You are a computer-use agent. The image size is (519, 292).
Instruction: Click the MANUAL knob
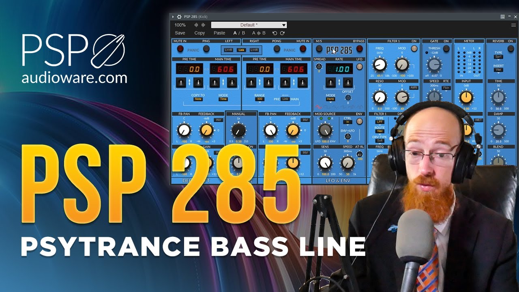click(x=238, y=130)
